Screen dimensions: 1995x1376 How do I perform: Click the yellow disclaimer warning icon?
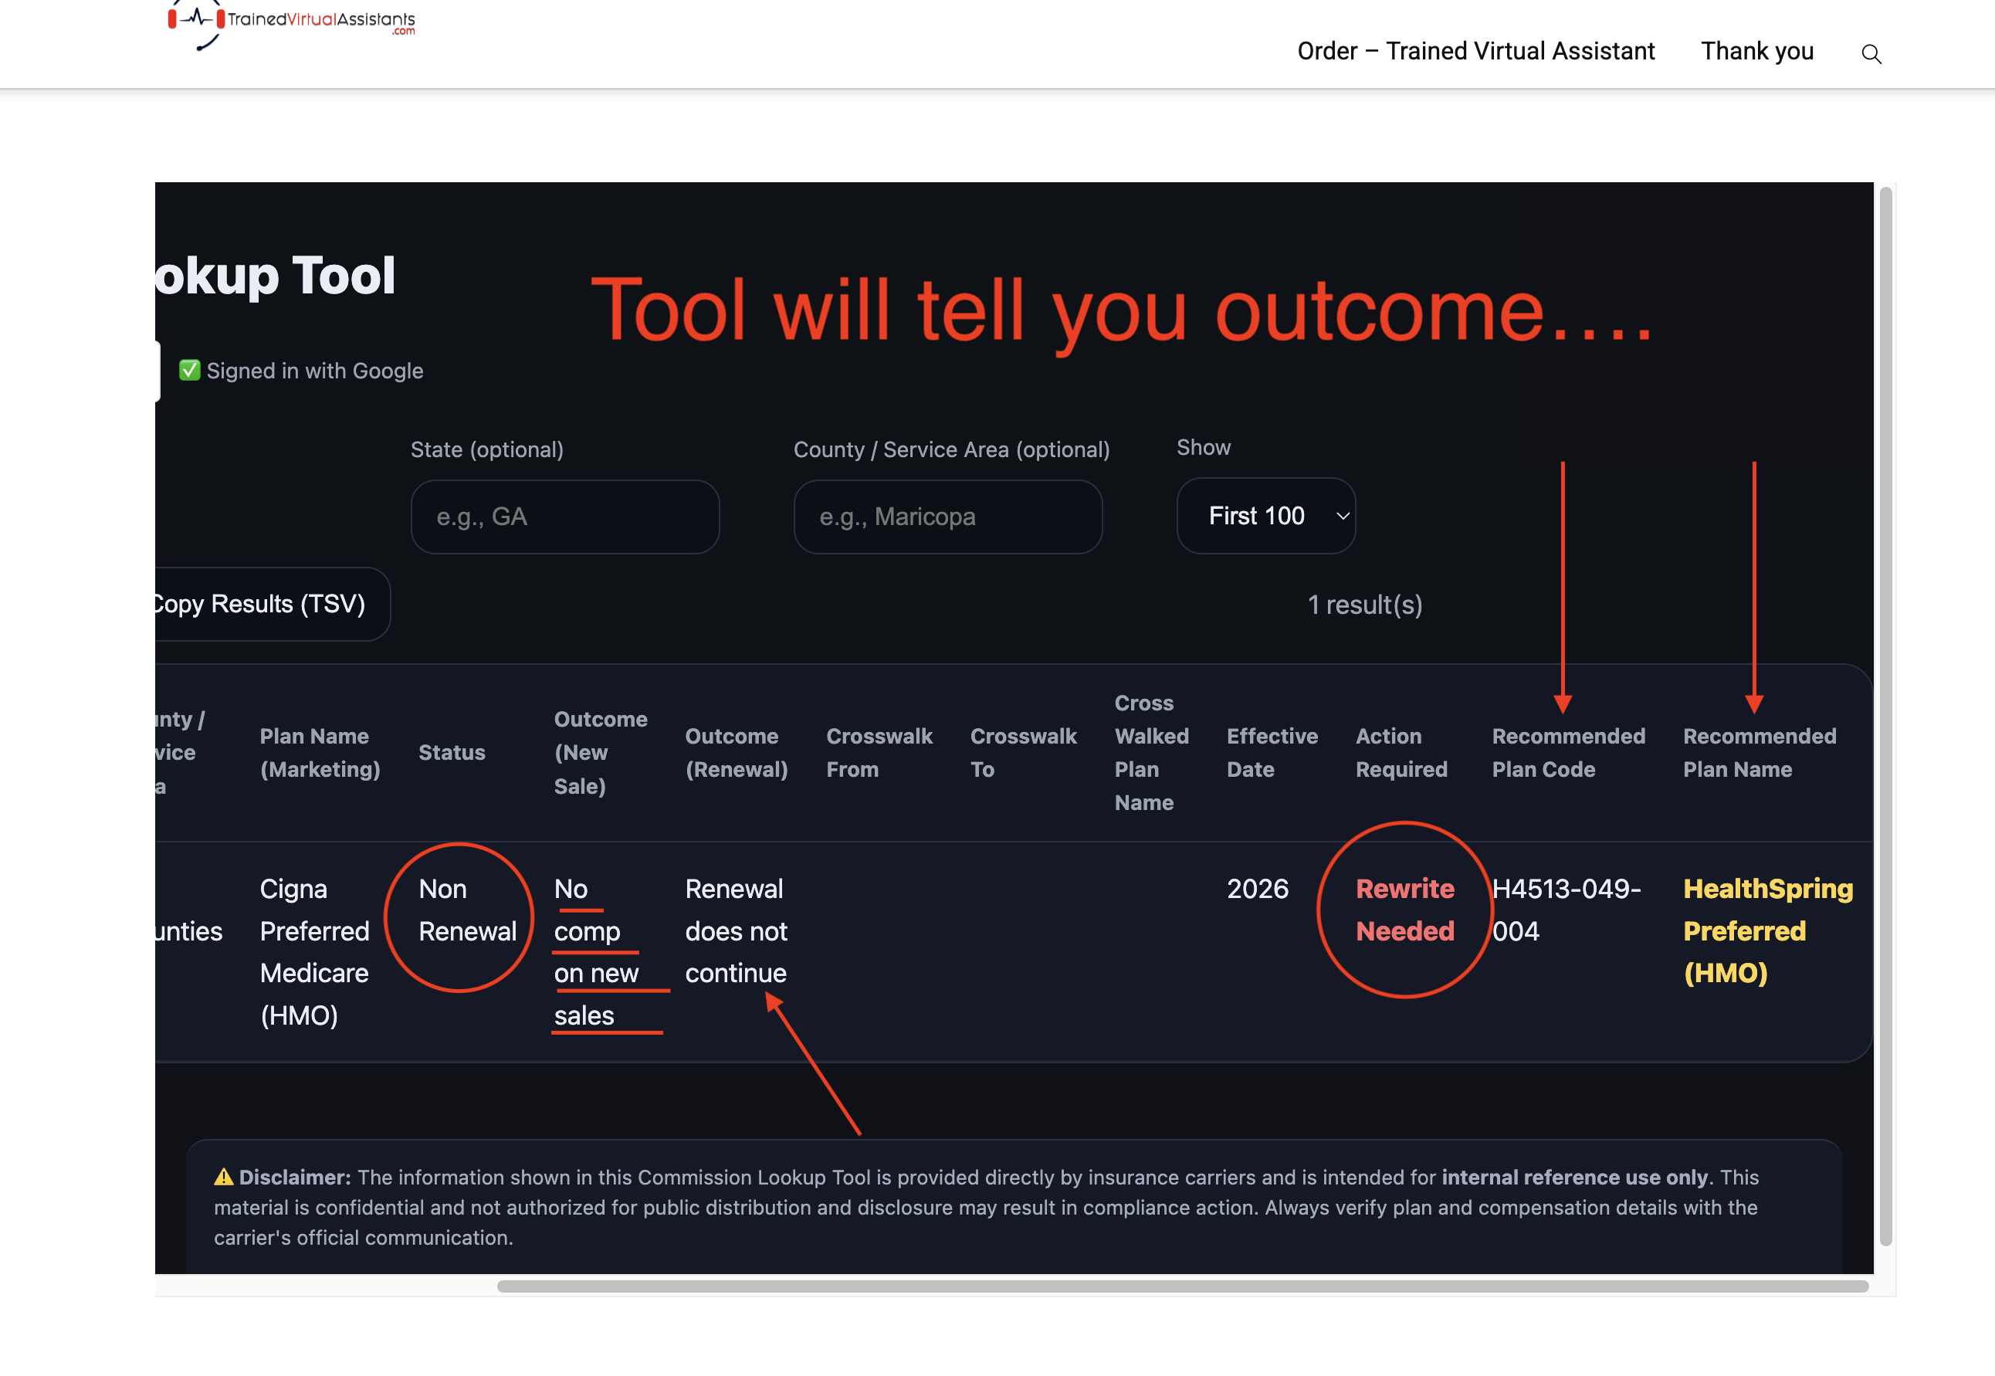pos(223,1177)
